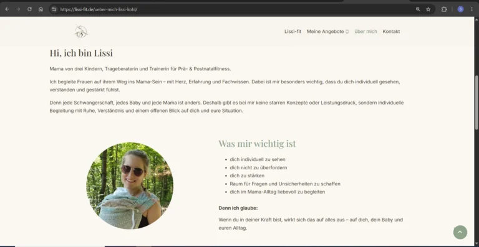Screen dimensions: 479x247
Task: Reload the page with the refresh icon
Action: click(x=29, y=9)
